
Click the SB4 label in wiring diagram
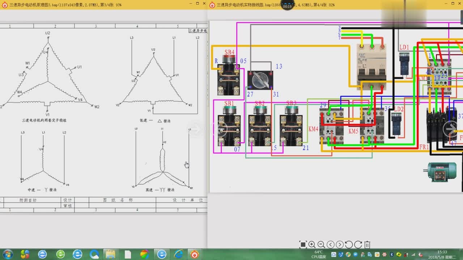click(x=229, y=52)
